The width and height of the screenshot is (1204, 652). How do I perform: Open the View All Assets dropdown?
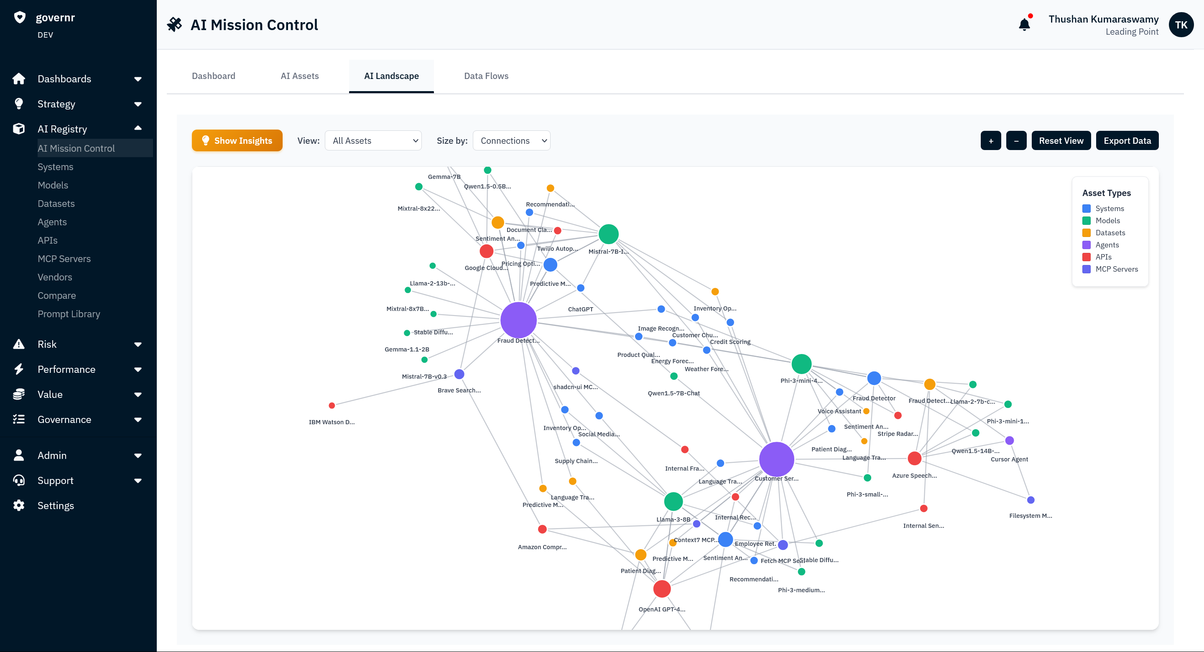[x=373, y=141]
